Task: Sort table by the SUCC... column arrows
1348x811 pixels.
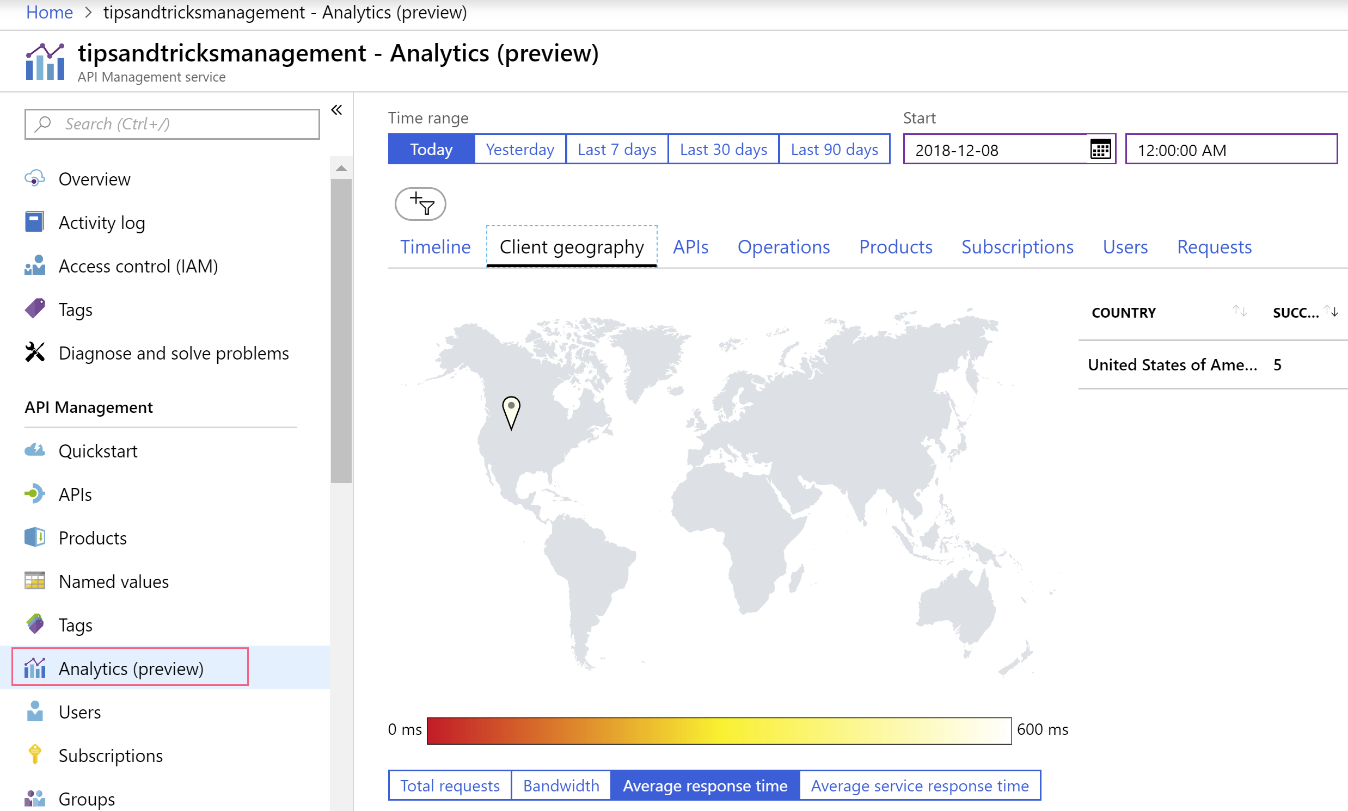Action: (x=1332, y=312)
